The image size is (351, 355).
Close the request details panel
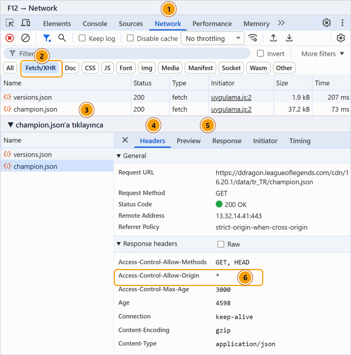[125, 140]
